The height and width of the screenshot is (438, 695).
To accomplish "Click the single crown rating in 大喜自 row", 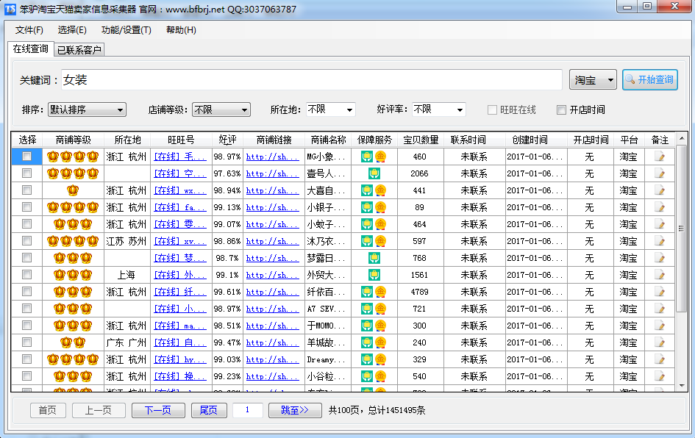I will click(73, 190).
